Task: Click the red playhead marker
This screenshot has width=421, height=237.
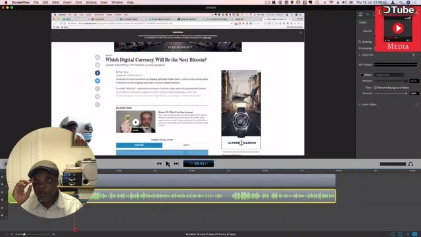Action: [x=76, y=230]
